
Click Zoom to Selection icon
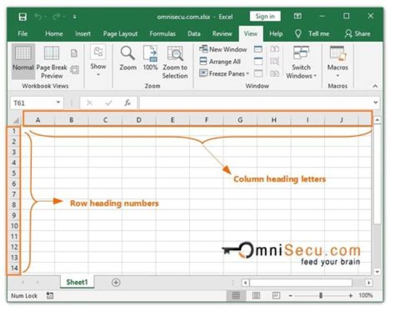pyautogui.click(x=175, y=53)
